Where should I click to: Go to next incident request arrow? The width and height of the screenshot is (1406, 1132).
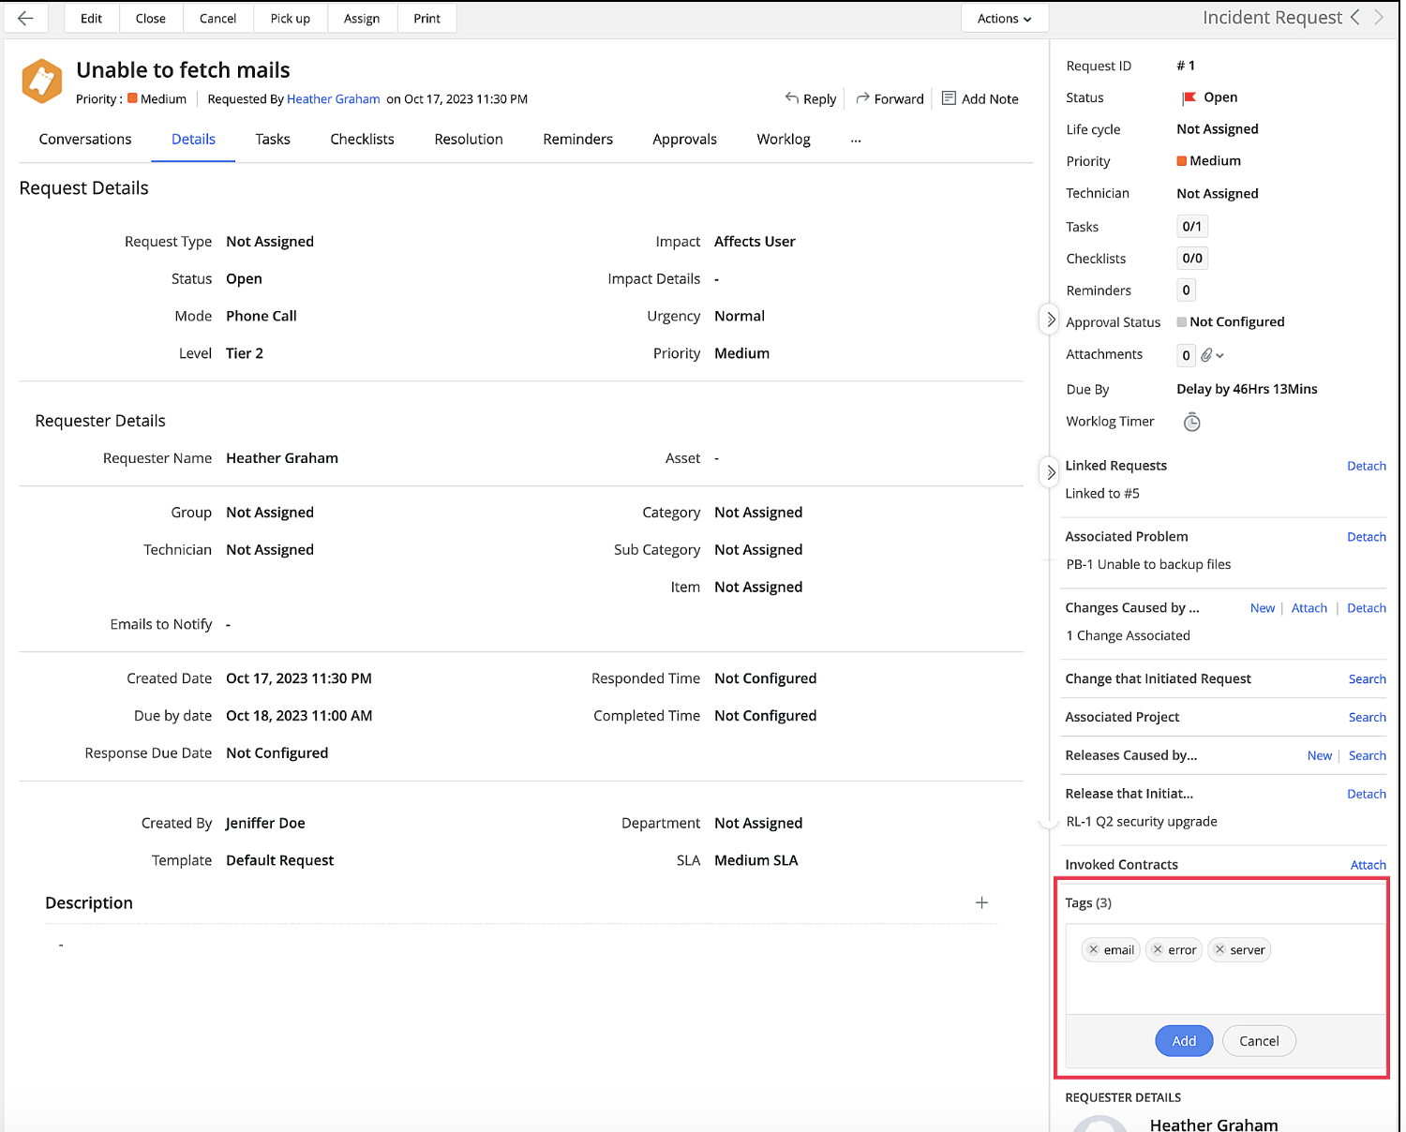coord(1379,18)
